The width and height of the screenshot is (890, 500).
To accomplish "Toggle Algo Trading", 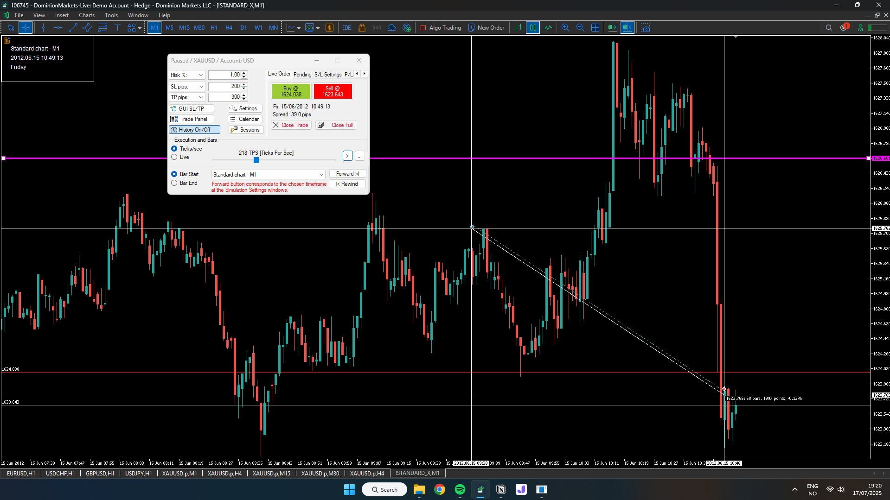I will click(x=441, y=28).
